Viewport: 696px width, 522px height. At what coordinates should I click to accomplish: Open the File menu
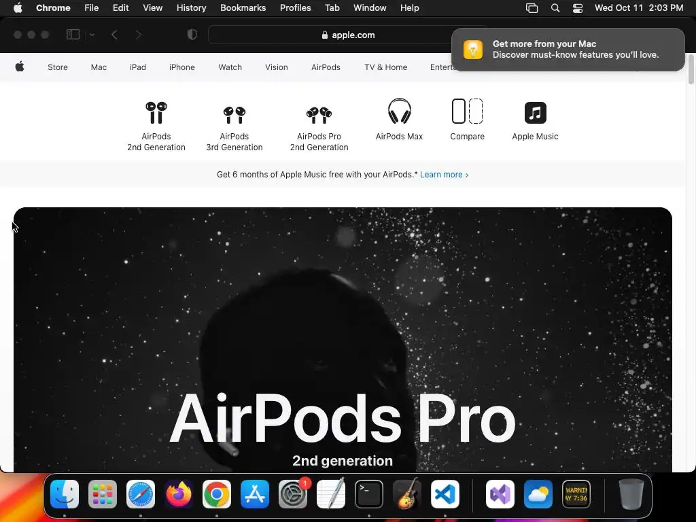[x=92, y=8]
